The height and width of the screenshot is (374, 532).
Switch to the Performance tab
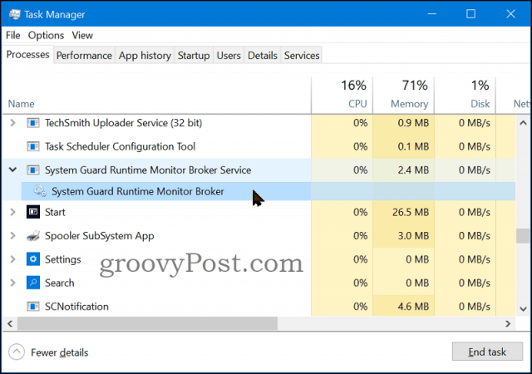click(x=84, y=56)
